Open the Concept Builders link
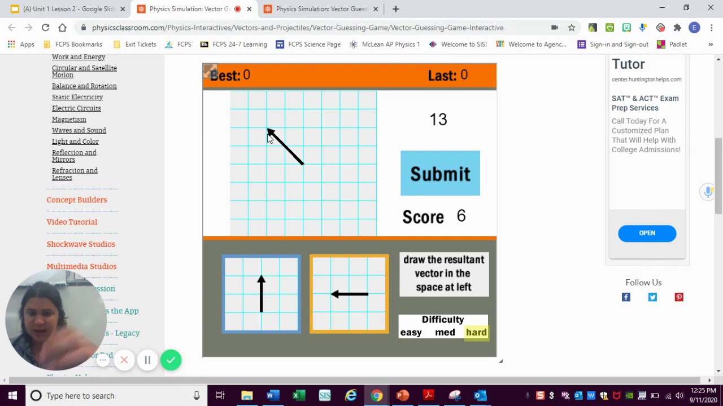Screen dimensions: 723x406 (x=77, y=200)
